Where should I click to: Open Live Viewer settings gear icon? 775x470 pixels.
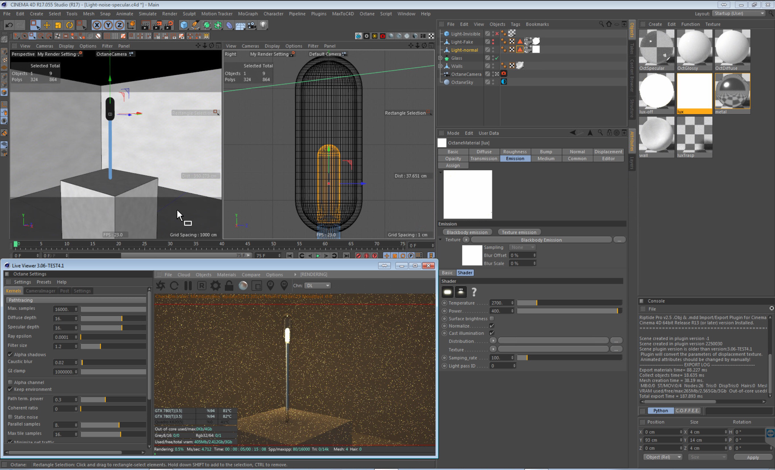(216, 285)
